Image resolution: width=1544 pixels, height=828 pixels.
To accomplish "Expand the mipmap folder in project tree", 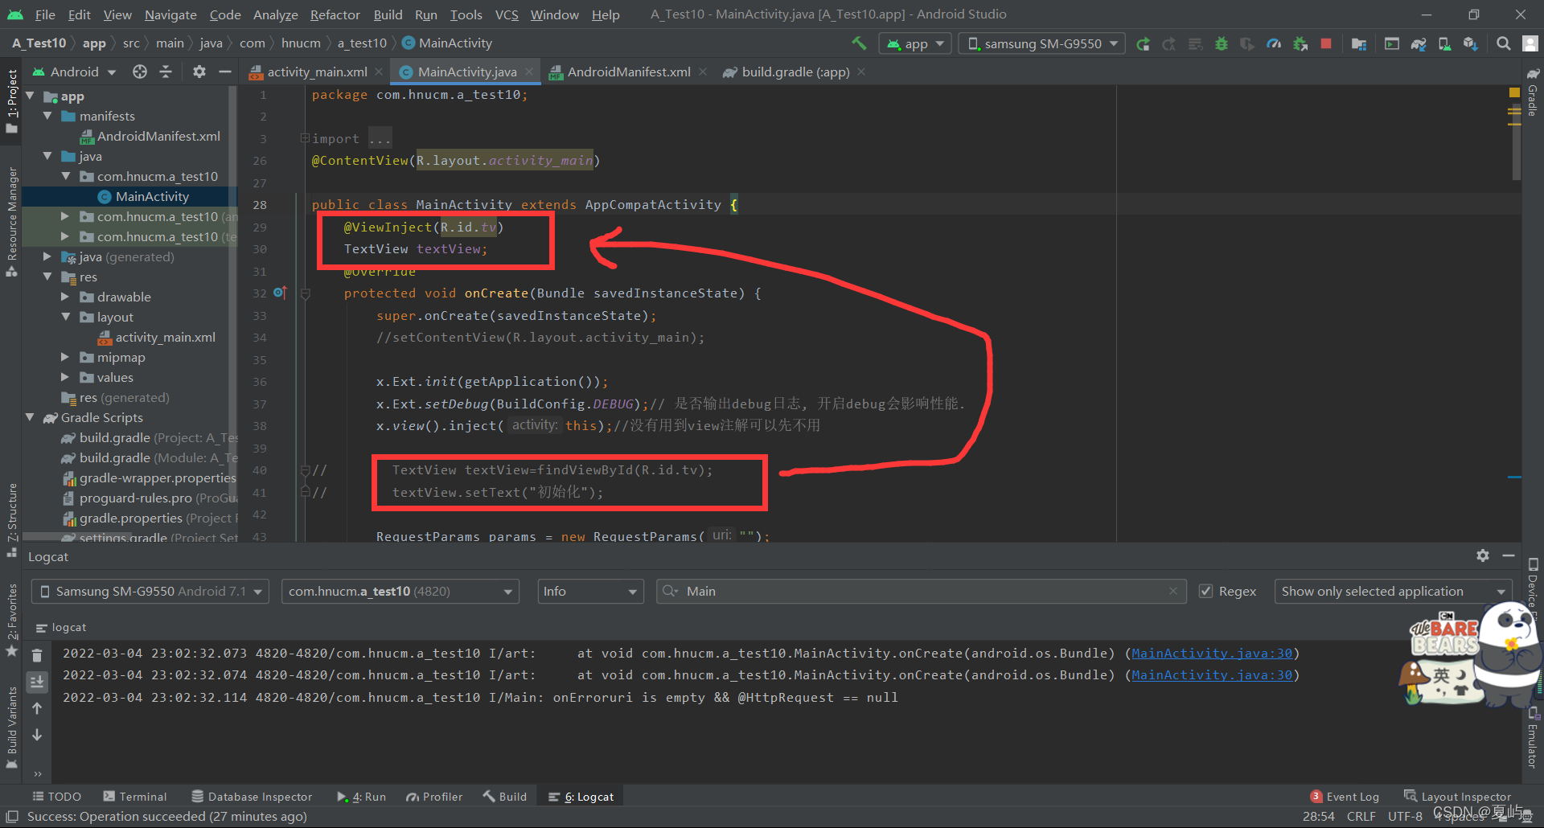I will click(x=65, y=357).
